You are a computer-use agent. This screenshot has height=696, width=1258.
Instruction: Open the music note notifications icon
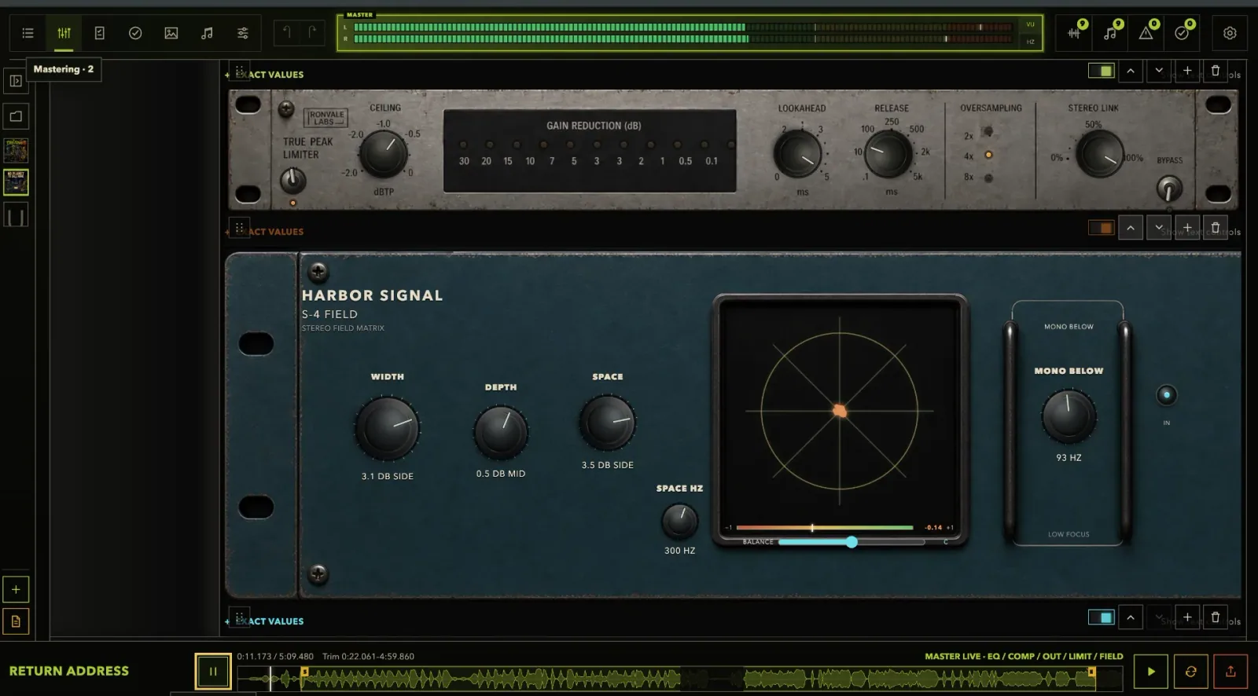coord(1110,33)
